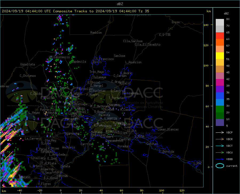240x194 pixels.
Task: Select the red 65 dBZ color swatch
Action: [220, 36]
